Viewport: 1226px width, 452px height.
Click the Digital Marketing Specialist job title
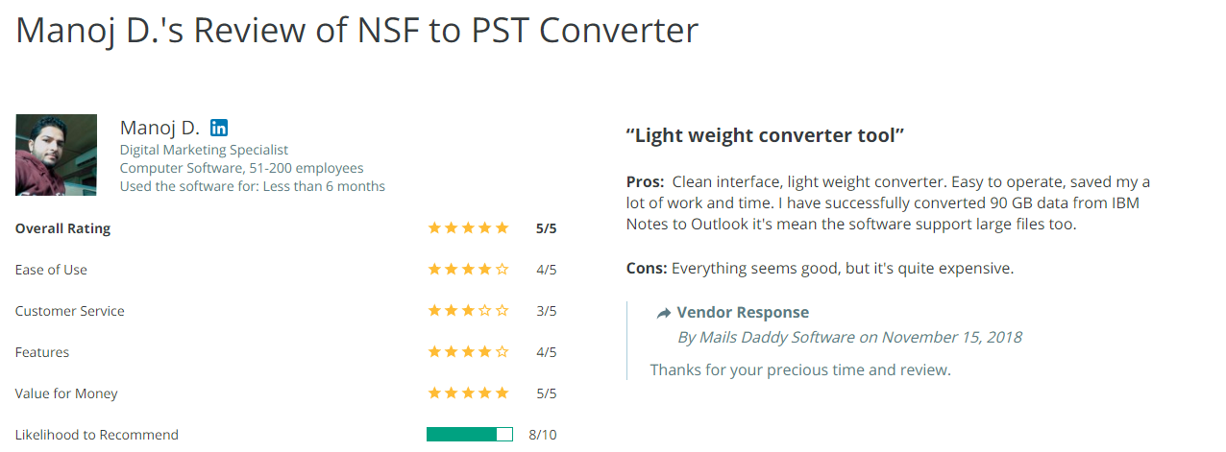coord(204,150)
